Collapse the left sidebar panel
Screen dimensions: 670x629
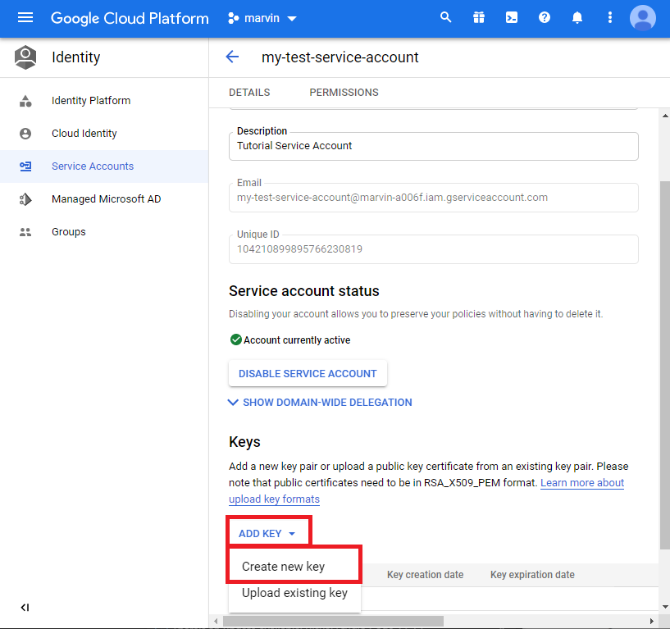[x=25, y=607]
